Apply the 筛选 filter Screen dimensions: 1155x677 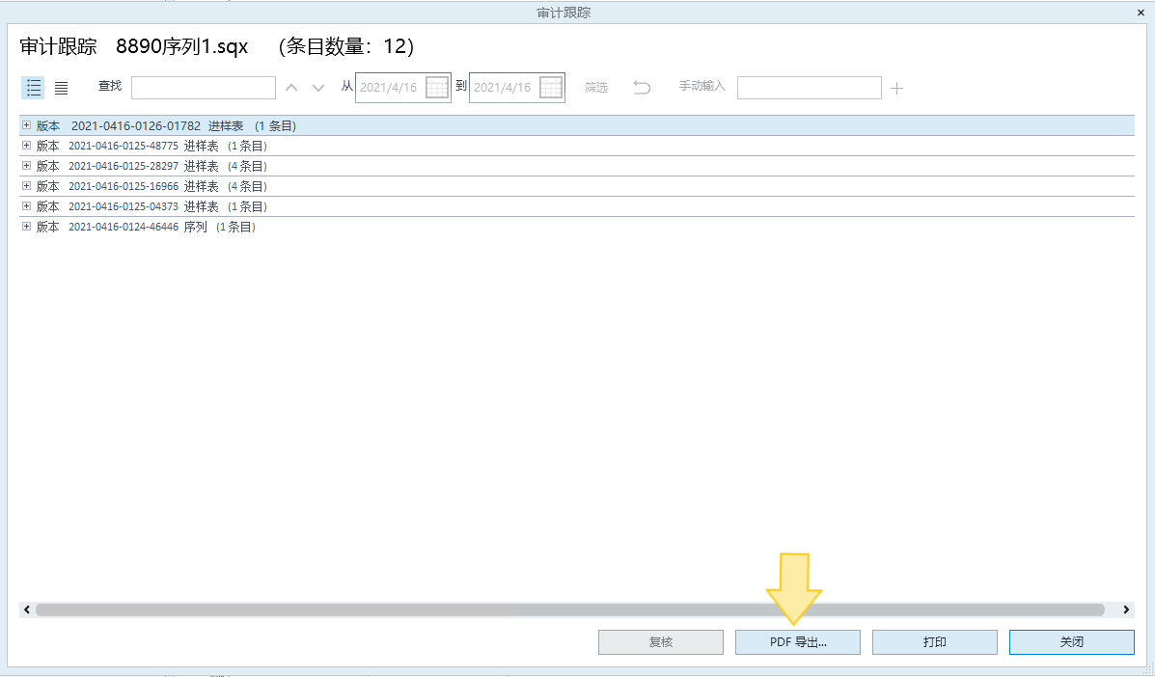(596, 88)
